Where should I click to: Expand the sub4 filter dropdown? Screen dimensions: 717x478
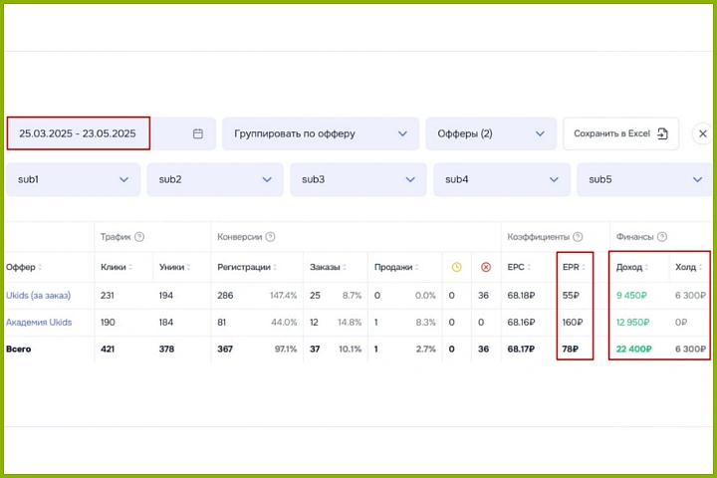tap(501, 179)
